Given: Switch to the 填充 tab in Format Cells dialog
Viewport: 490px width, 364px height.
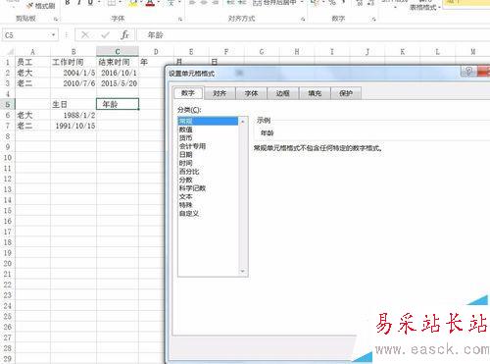Looking at the screenshot, I should point(315,93).
